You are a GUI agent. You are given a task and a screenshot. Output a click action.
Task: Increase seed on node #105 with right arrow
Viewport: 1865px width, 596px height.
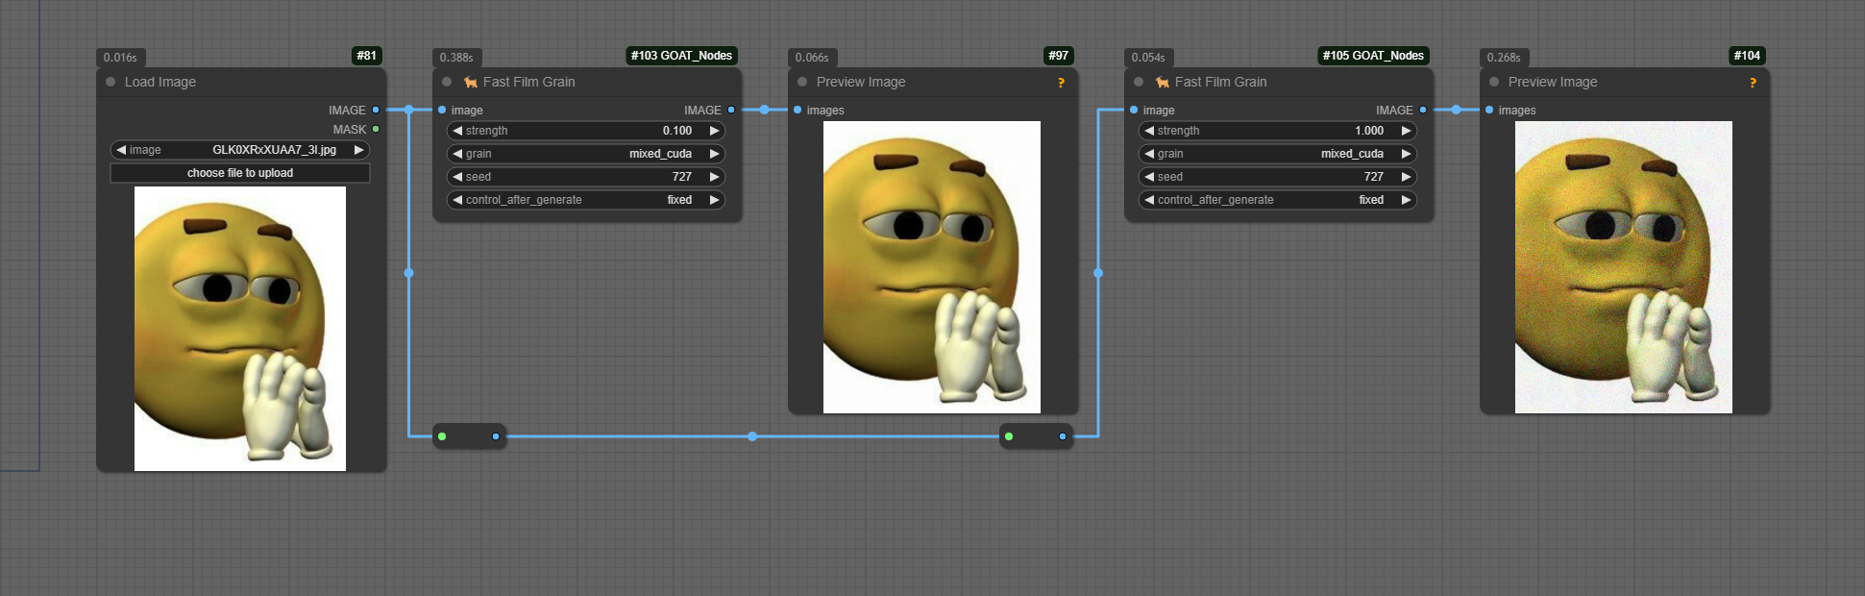point(1406,177)
